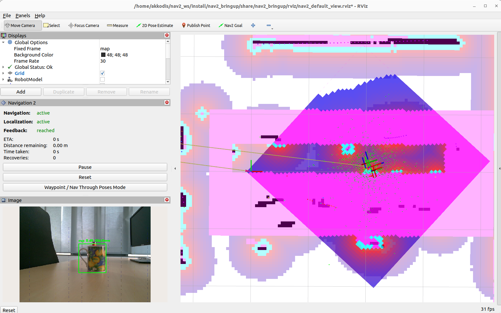This screenshot has height=313, width=501.
Task: Choose the Focus Camera tool
Action: pos(84,25)
